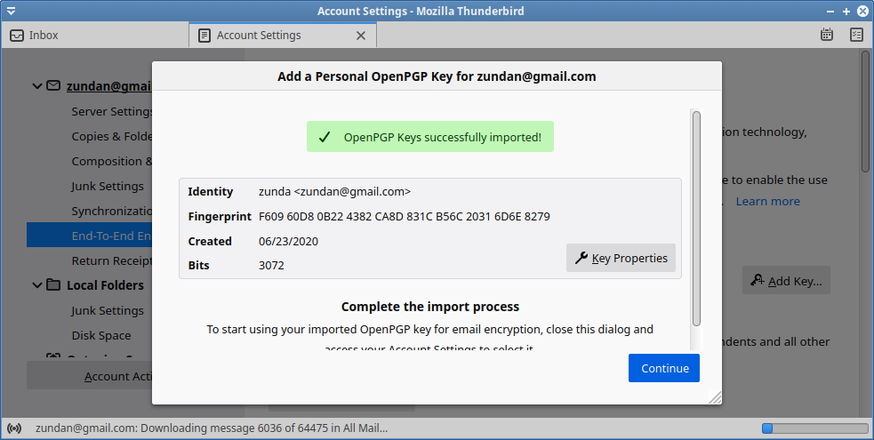Click the Add Key button
Image resolution: width=874 pixels, height=440 pixels.
(786, 281)
